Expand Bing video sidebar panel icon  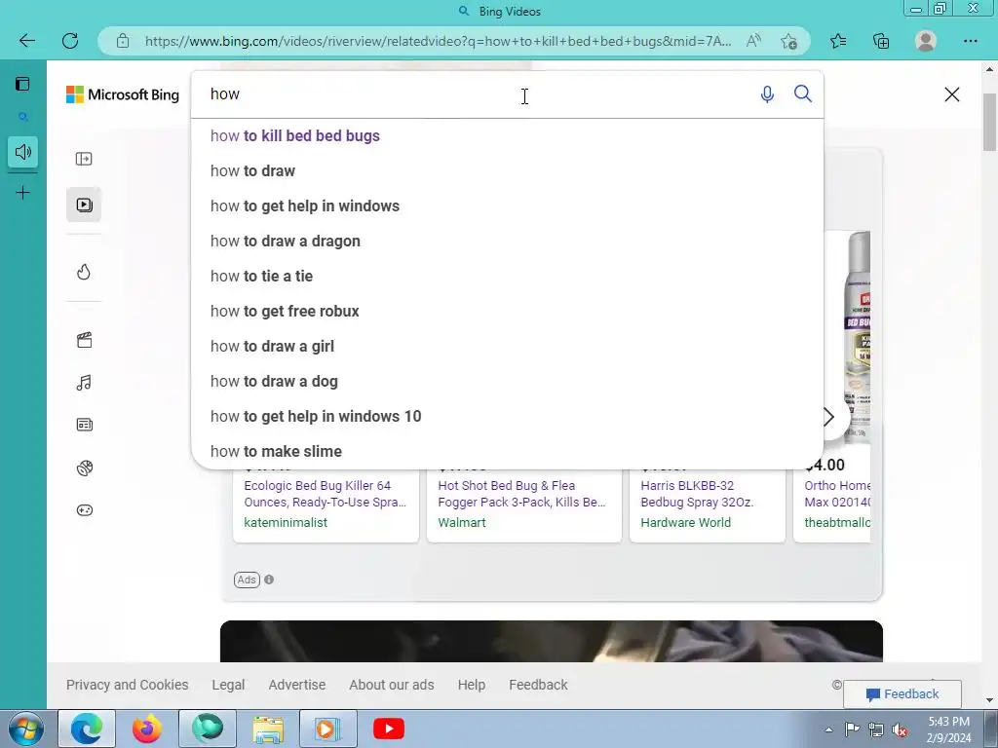84,159
